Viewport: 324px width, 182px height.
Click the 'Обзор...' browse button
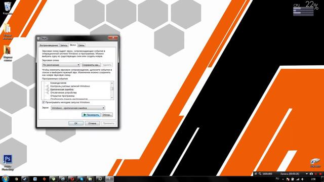[x=107, y=115]
